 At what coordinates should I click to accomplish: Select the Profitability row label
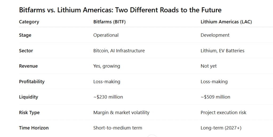click(x=32, y=81)
